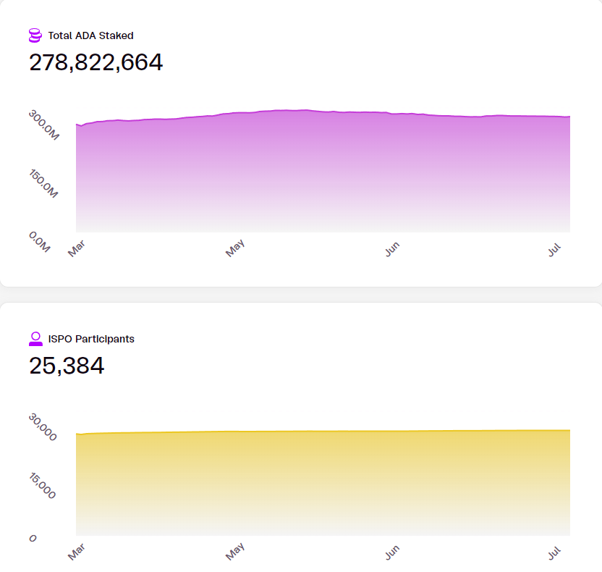The width and height of the screenshot is (602, 572).
Task: Select Jul on the participants chart axis
Action: (x=555, y=553)
